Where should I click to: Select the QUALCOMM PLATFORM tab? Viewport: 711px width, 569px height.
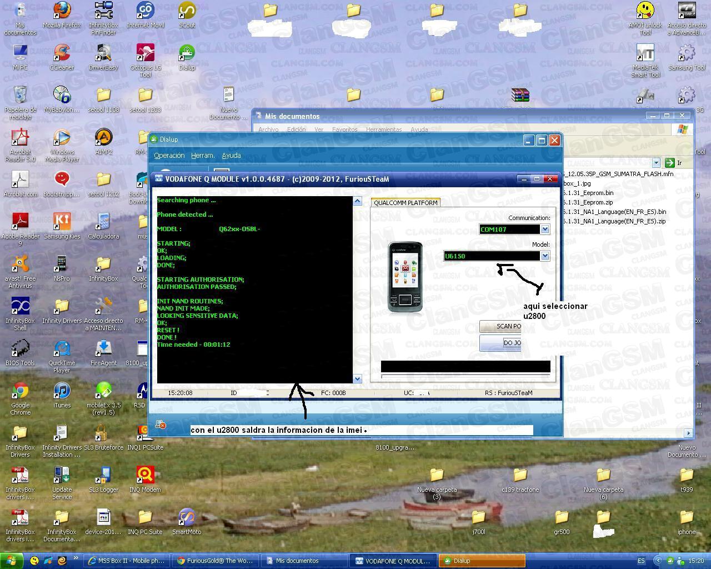tap(405, 203)
